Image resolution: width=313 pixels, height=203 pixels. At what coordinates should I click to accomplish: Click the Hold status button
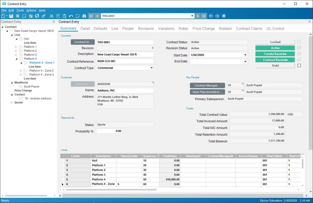(275, 65)
